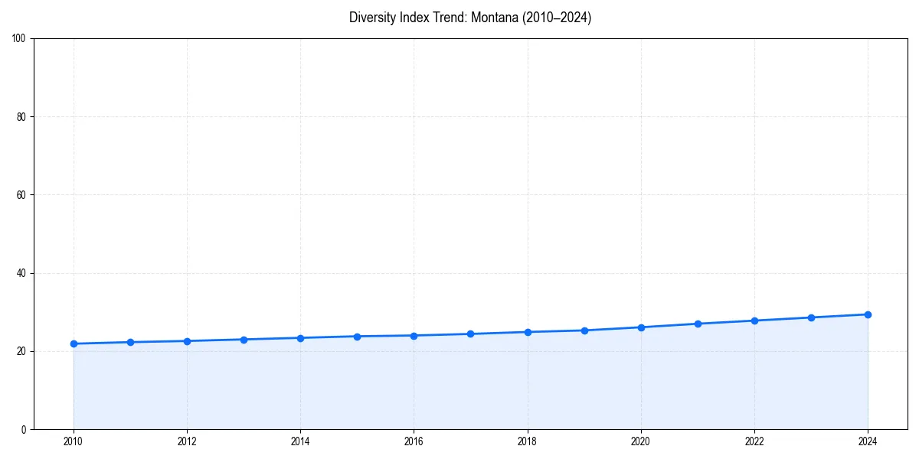Select the 2011 data point marker

pos(129,341)
